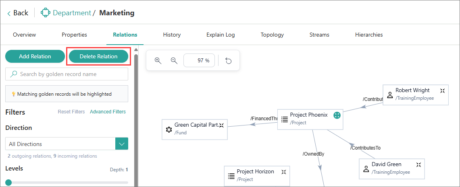This screenshot has width=460, height=187.
Task: Click the zoom in magnifier icon
Action: pos(158,61)
